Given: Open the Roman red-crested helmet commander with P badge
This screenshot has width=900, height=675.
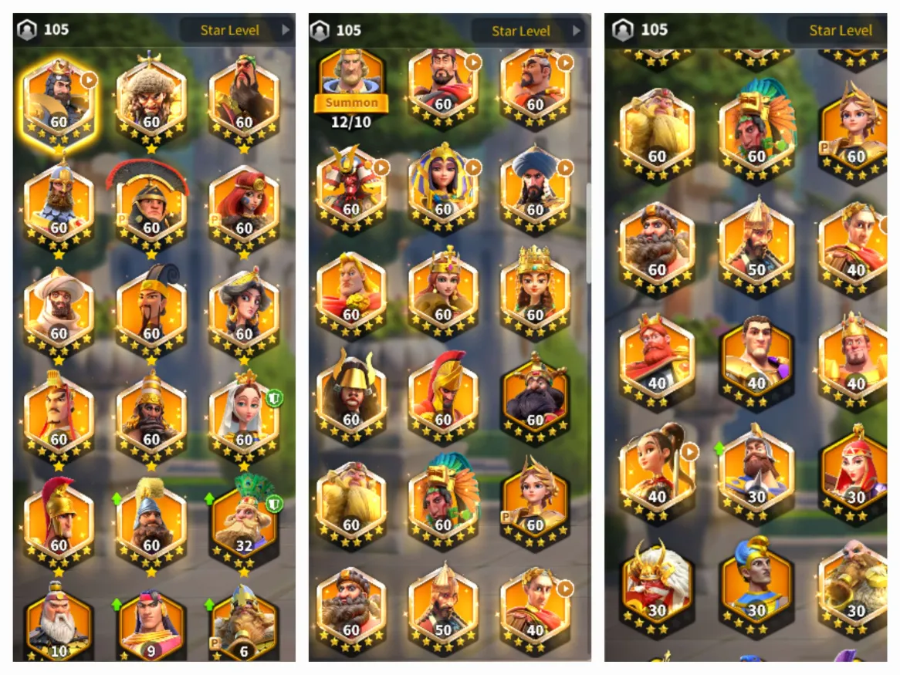Looking at the screenshot, I should pos(151,209).
